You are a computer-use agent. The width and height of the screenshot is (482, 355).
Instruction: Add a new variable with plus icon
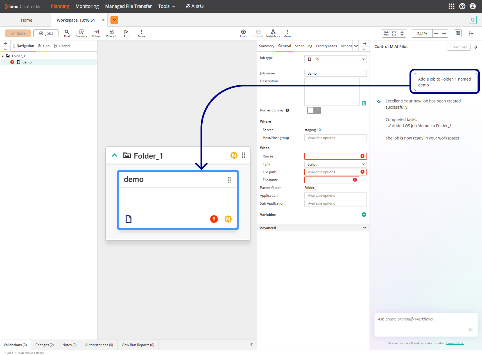pos(364,215)
